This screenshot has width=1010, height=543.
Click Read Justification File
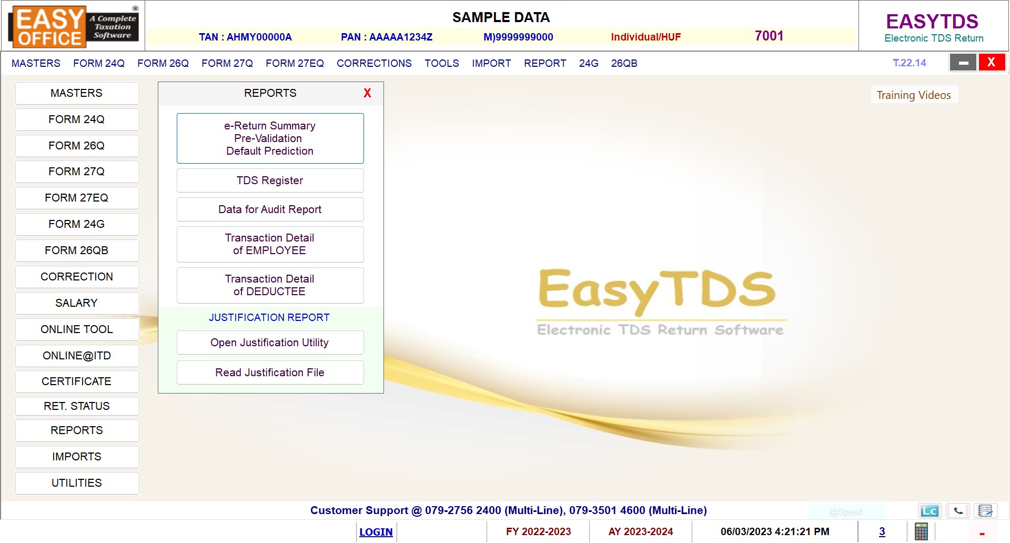(270, 372)
